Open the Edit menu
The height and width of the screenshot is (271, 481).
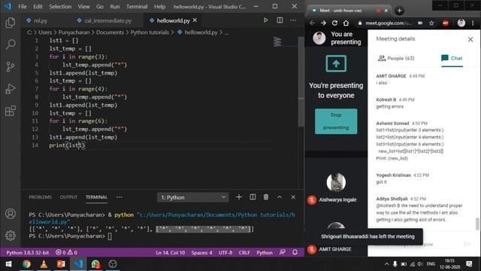[x=38, y=7]
